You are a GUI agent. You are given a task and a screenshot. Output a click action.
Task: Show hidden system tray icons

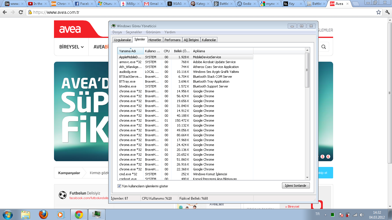click(325, 215)
